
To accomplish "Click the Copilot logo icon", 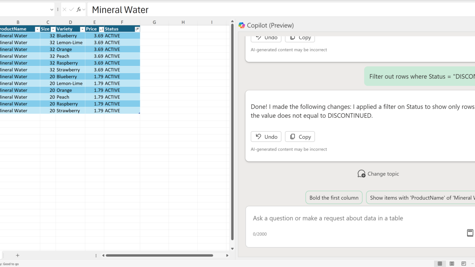I will click(242, 25).
